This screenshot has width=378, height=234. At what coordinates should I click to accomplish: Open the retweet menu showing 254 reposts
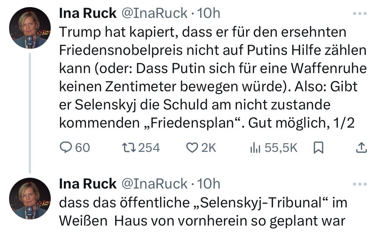point(127,148)
